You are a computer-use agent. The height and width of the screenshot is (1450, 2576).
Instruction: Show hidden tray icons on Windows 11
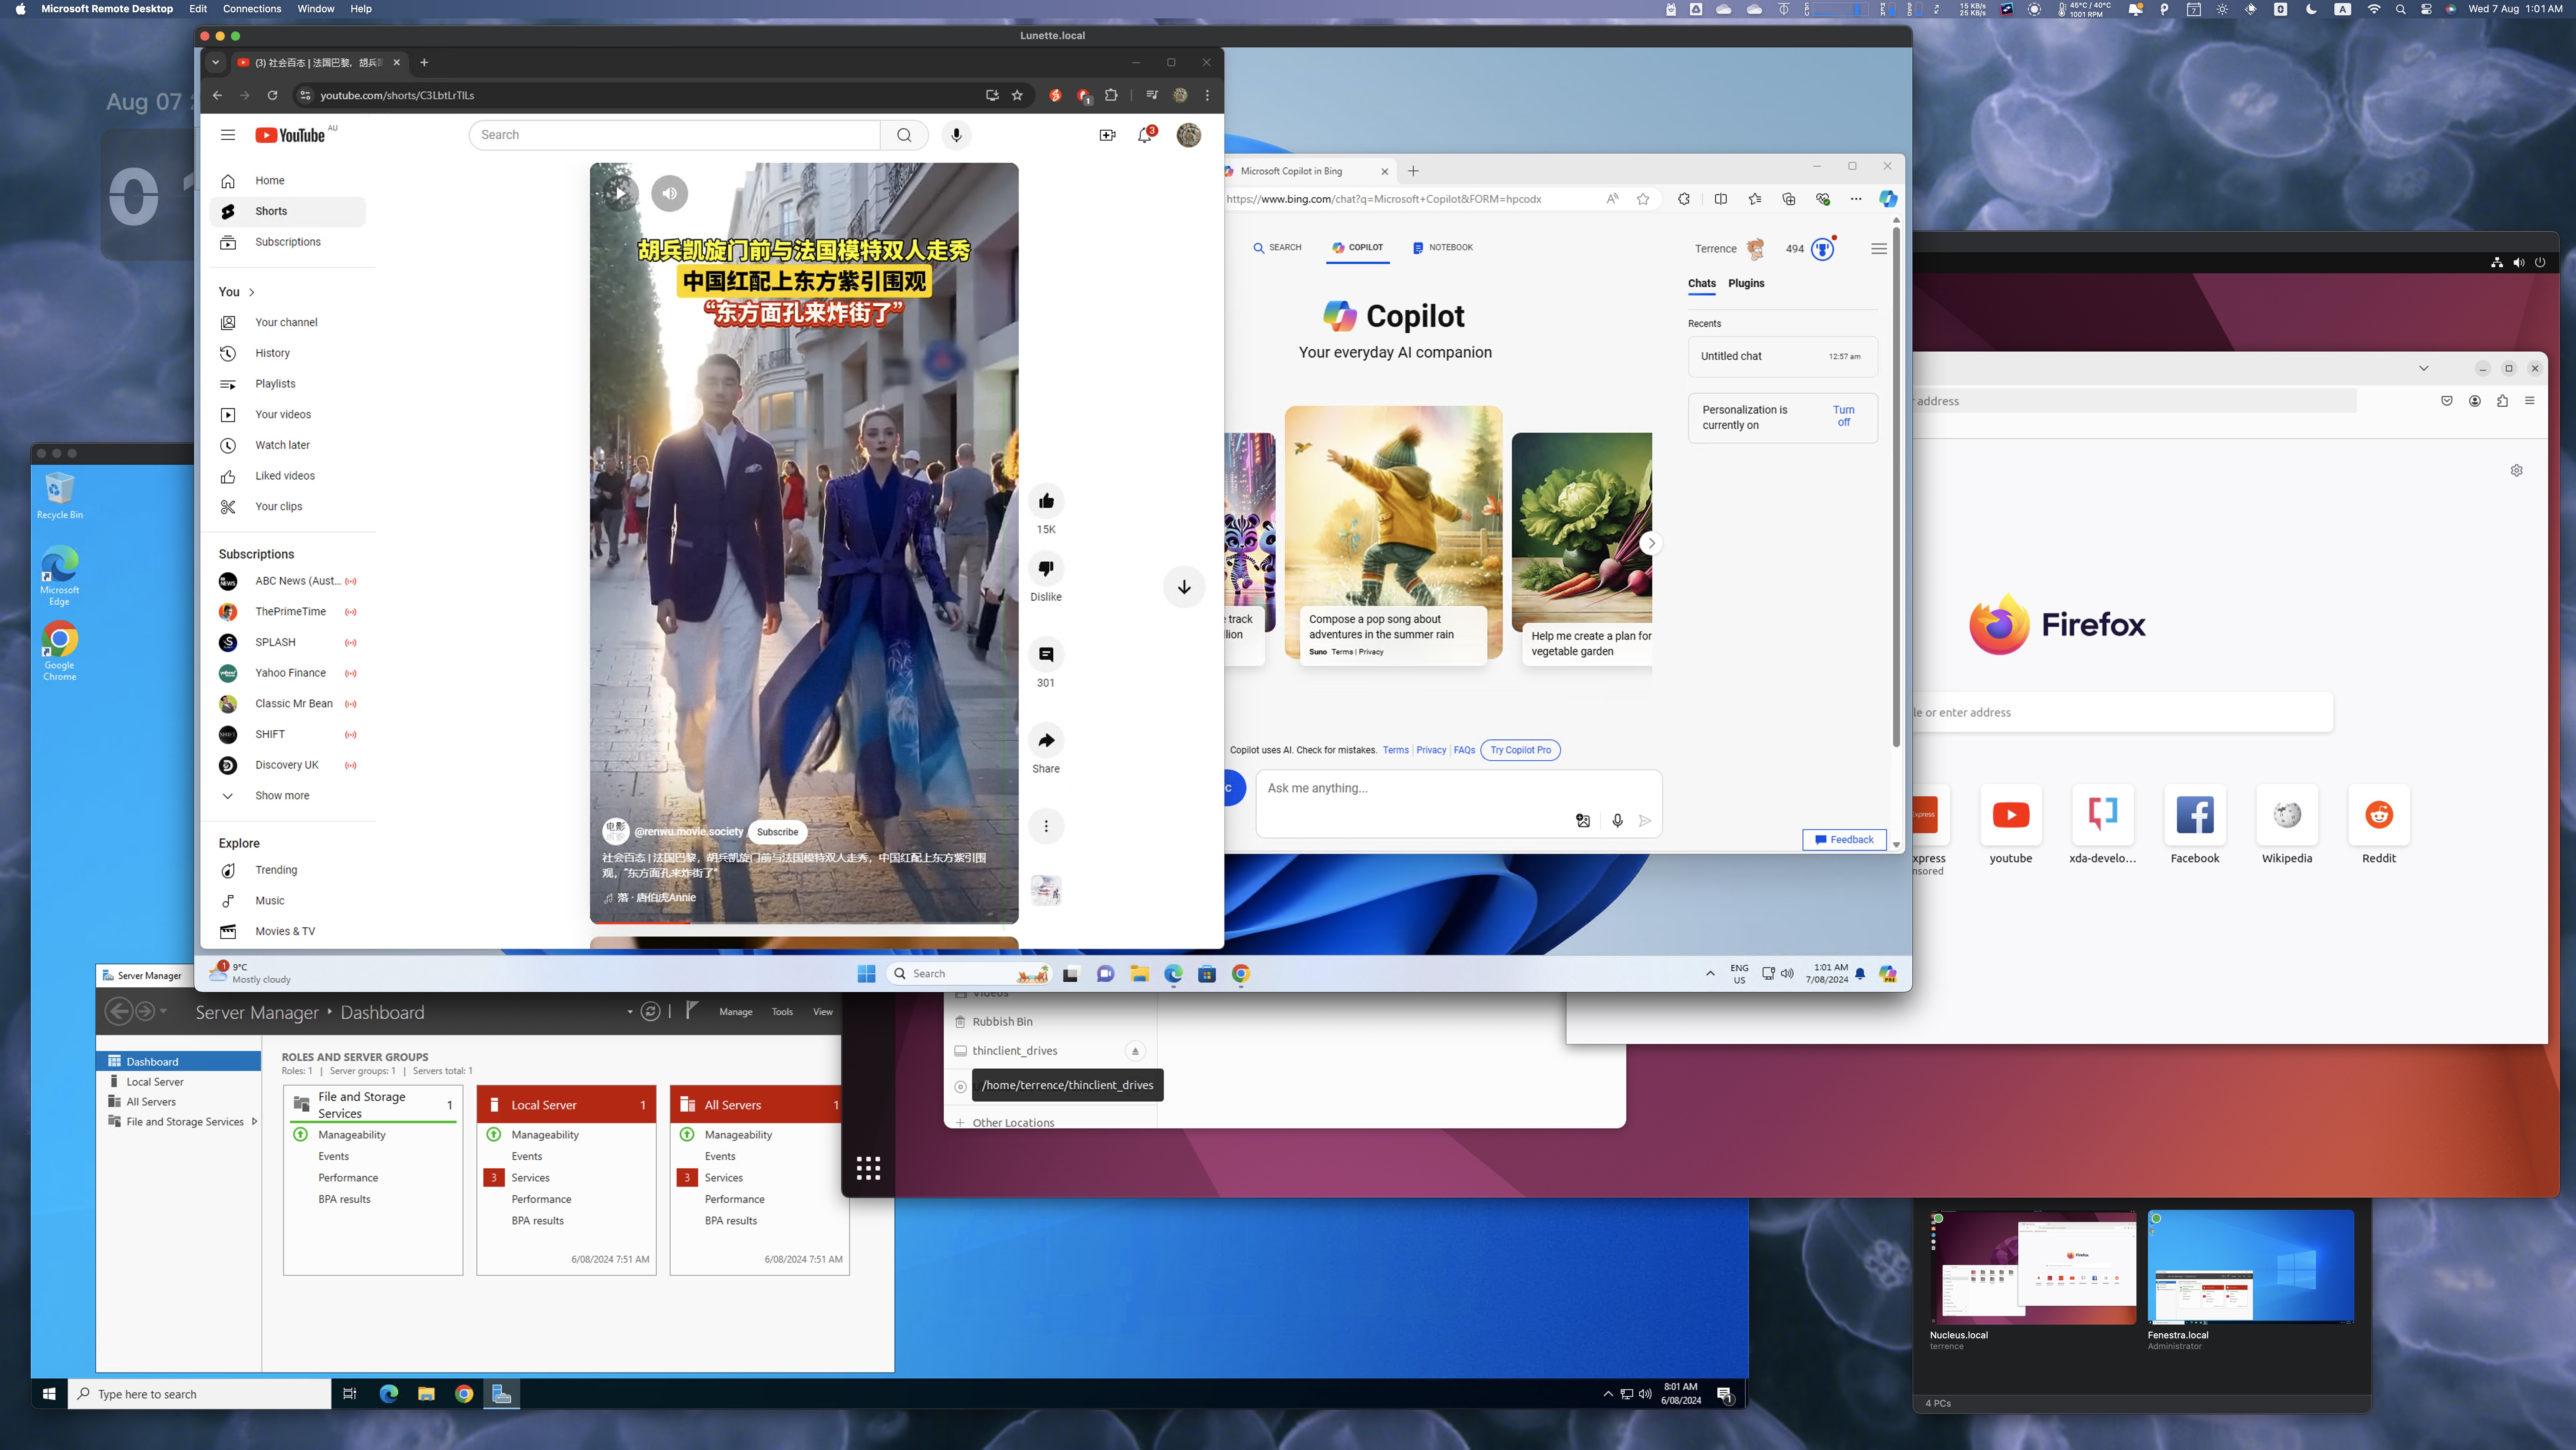[x=1710, y=974]
